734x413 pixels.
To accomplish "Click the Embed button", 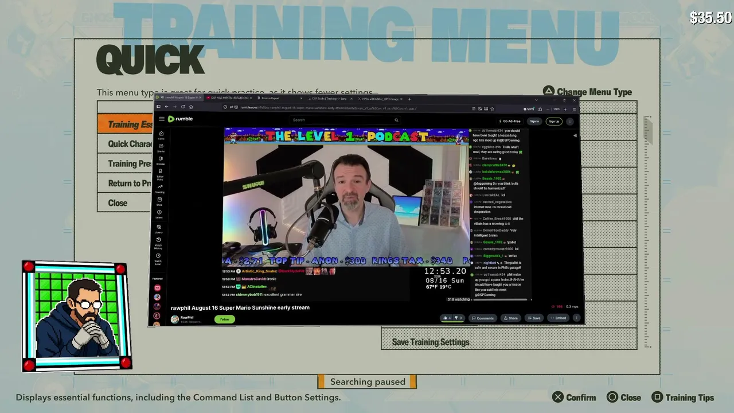I will tap(557, 318).
